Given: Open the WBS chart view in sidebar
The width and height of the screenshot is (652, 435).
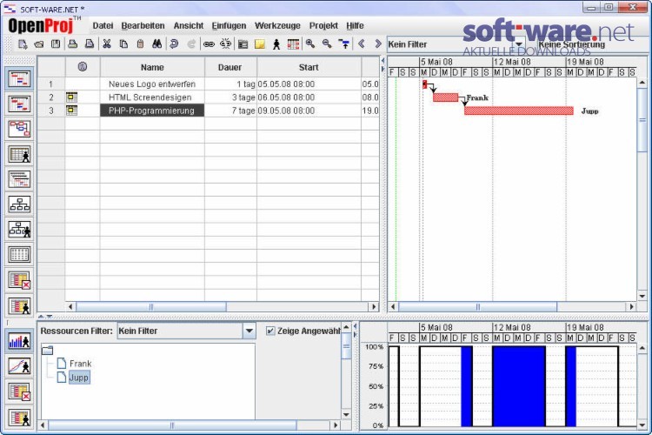Looking at the screenshot, I should 19,204.
